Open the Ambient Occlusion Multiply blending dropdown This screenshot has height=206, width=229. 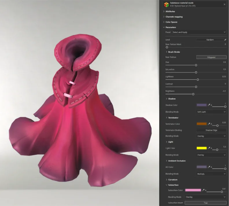(x=211, y=174)
